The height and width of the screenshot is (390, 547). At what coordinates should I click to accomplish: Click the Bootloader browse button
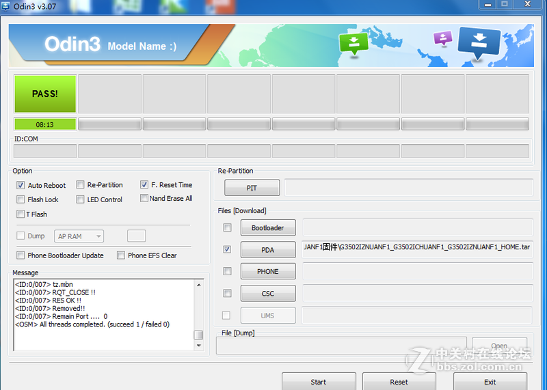268,227
